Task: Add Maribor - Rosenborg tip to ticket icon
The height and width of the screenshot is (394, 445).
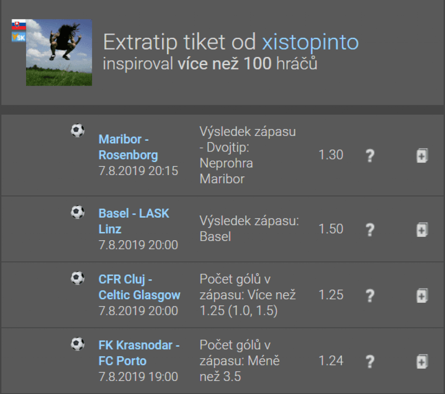Action: click(x=422, y=156)
